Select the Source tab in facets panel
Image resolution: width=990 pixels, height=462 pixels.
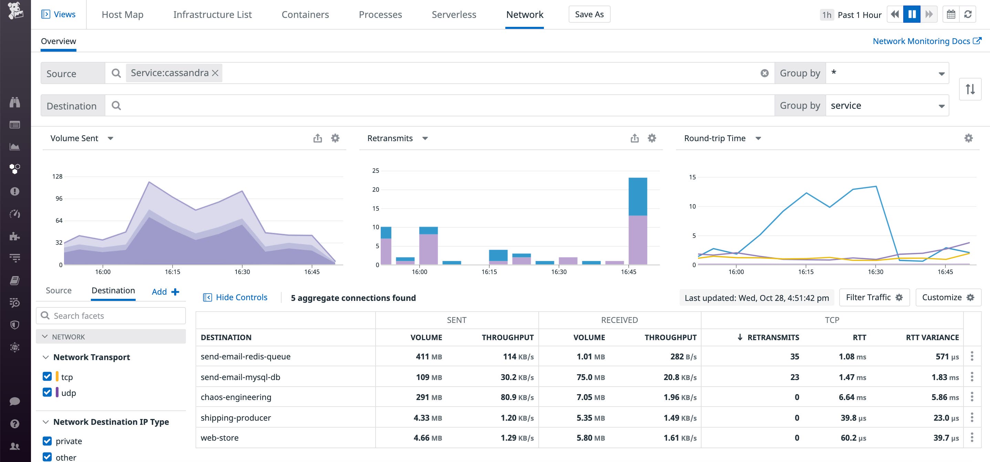click(59, 291)
